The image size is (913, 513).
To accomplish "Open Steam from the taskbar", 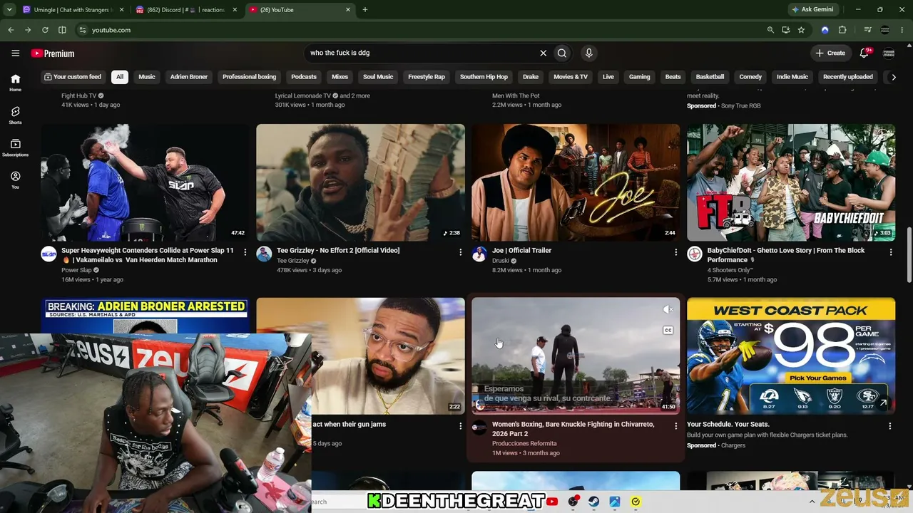I will (x=593, y=502).
